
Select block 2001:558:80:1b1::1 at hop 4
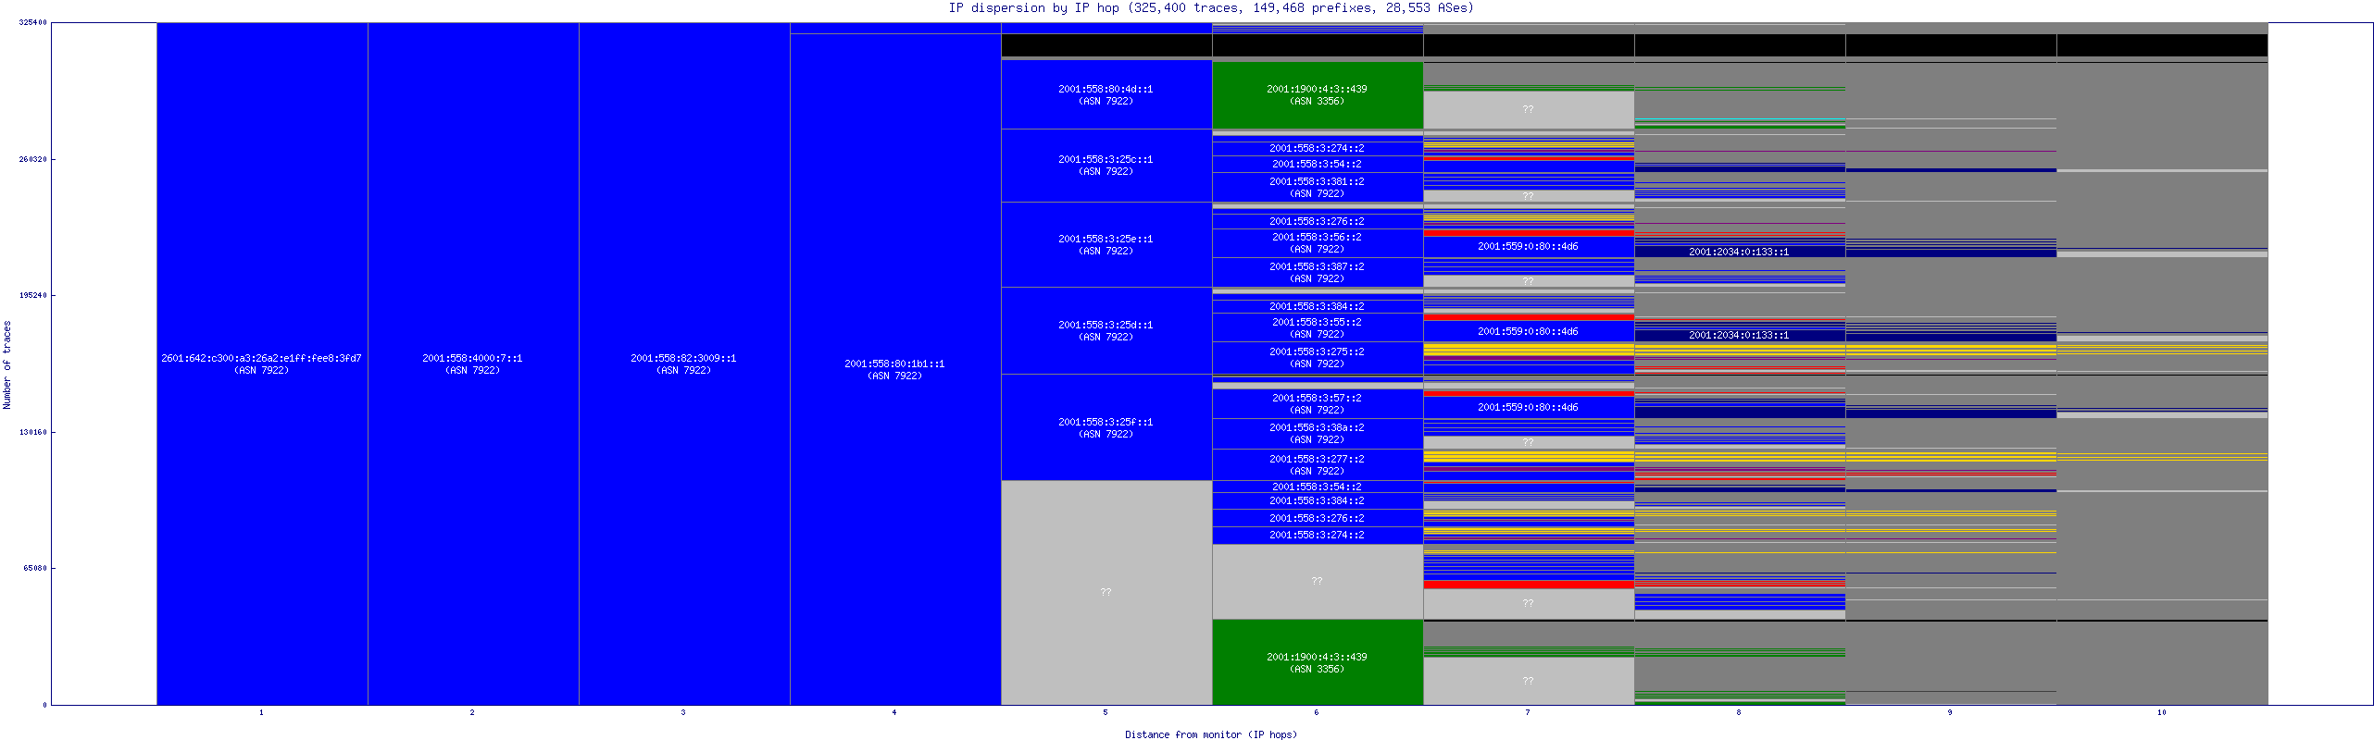895,369
